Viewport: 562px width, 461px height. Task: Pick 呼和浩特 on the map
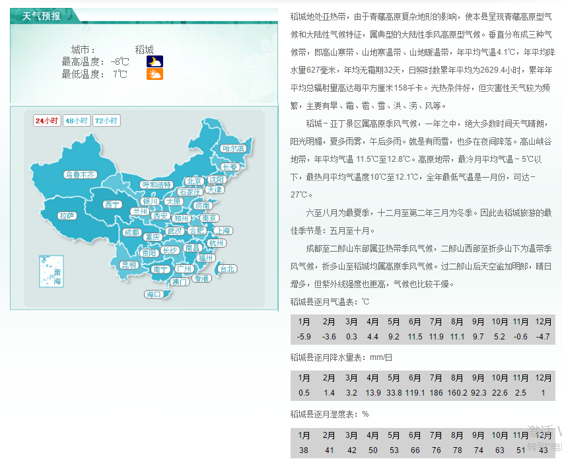pyautogui.click(x=157, y=185)
